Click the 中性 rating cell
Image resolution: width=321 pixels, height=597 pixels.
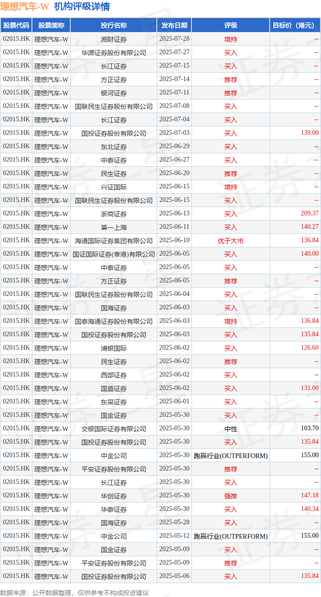point(231,429)
